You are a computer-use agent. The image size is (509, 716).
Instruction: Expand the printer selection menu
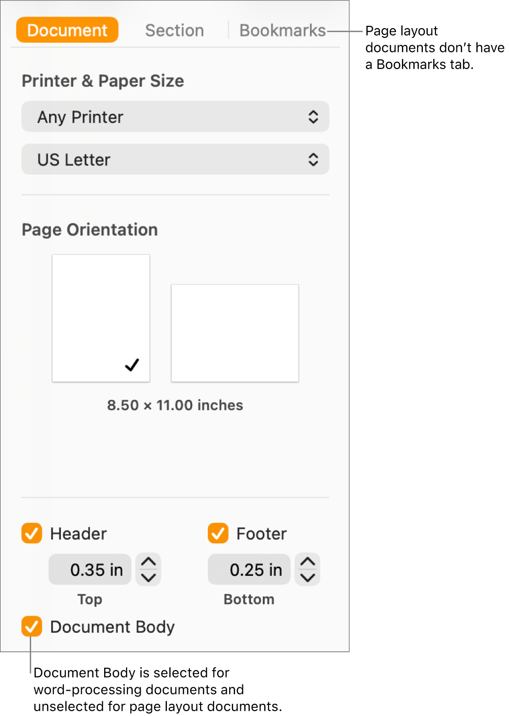click(x=175, y=117)
